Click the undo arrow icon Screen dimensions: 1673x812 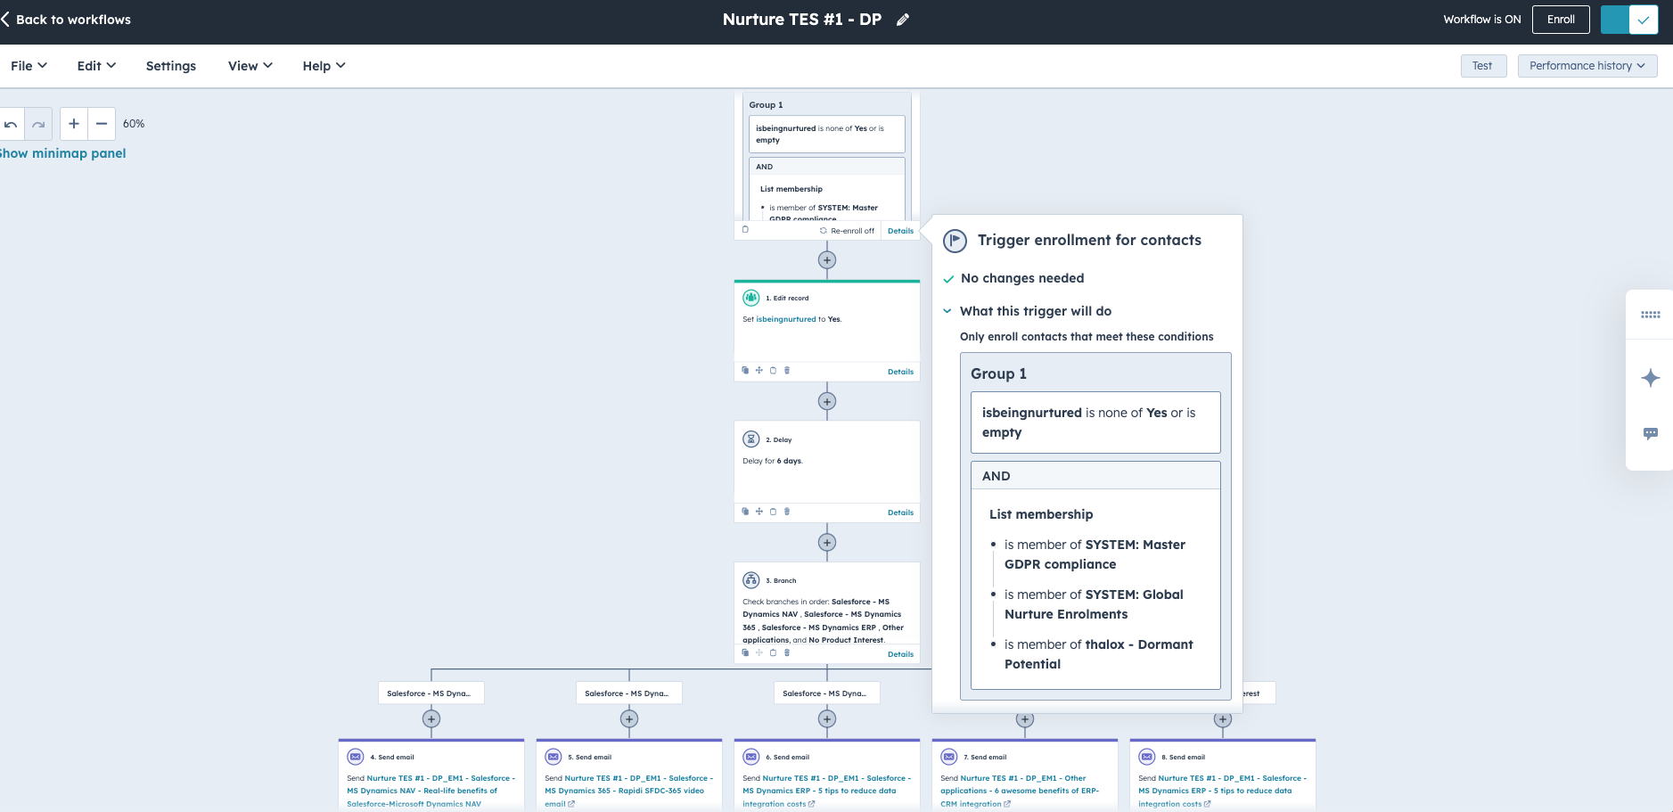tap(11, 124)
